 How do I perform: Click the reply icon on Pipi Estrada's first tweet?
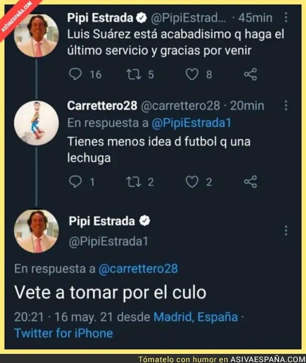tap(75, 74)
